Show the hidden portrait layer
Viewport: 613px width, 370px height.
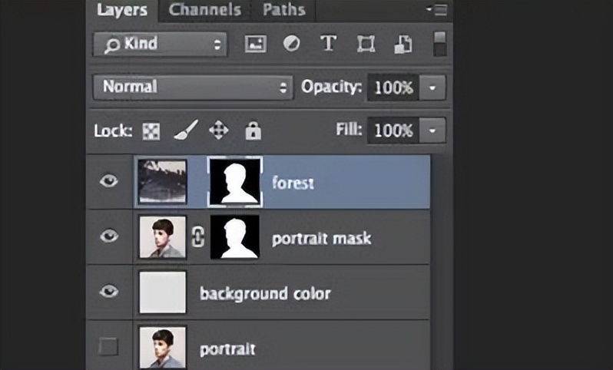click(x=110, y=347)
